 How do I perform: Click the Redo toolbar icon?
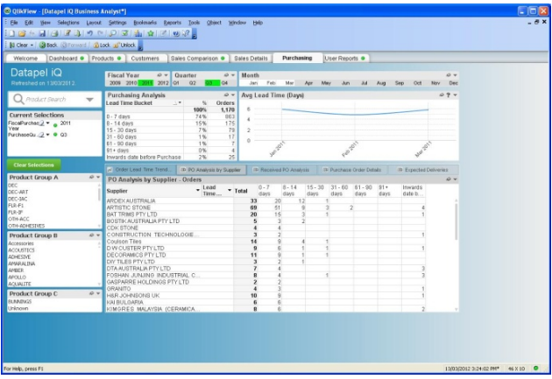click(x=101, y=33)
